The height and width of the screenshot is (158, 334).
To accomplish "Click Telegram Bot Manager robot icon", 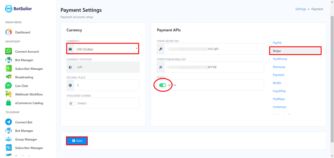I will tap(8, 131).
